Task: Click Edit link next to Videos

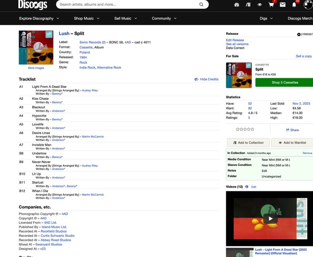Action: pyautogui.click(x=254, y=187)
